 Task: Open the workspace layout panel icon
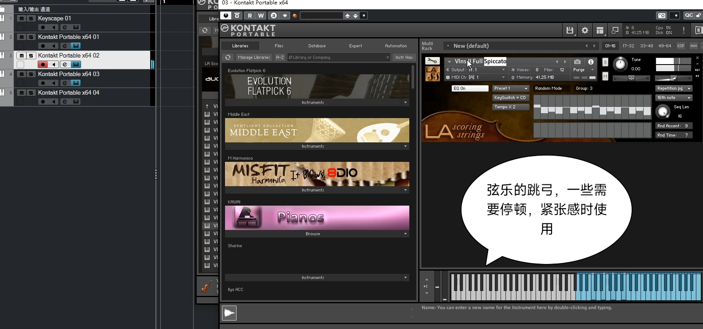pos(600,30)
